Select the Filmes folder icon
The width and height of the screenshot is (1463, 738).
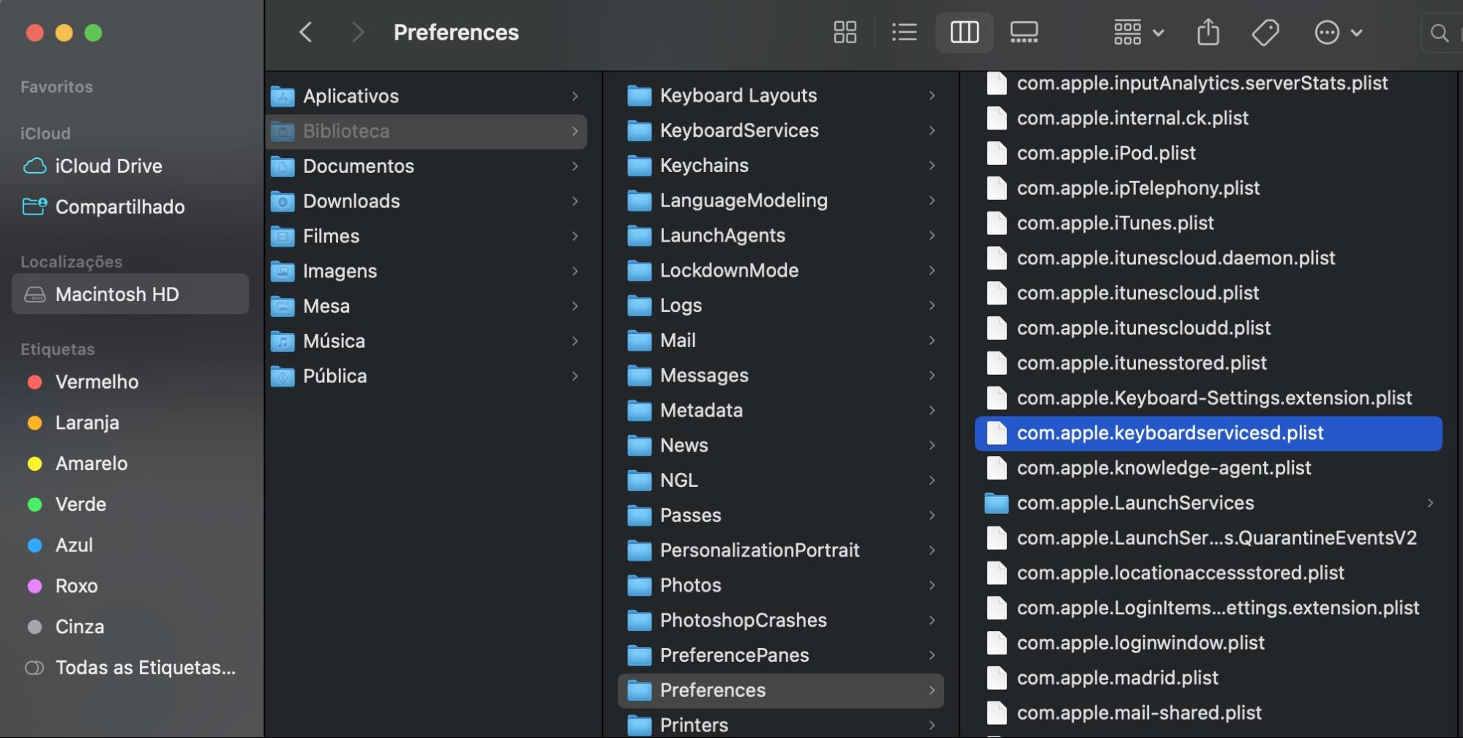coord(283,236)
